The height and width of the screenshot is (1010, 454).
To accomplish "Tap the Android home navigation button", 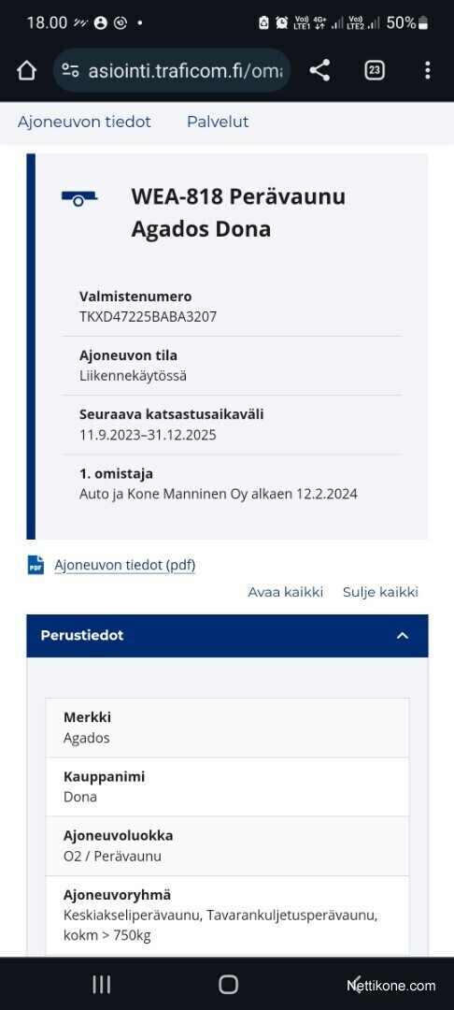I will pos(228,984).
